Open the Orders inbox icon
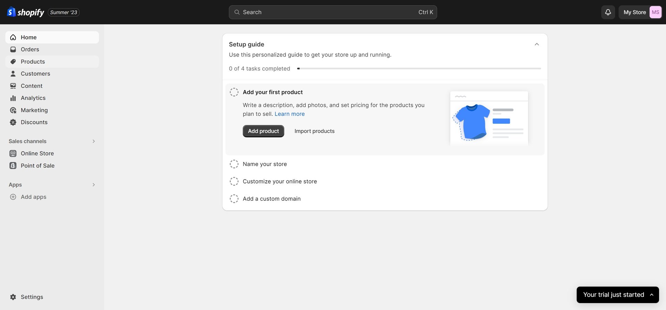666x310 pixels. point(13,50)
